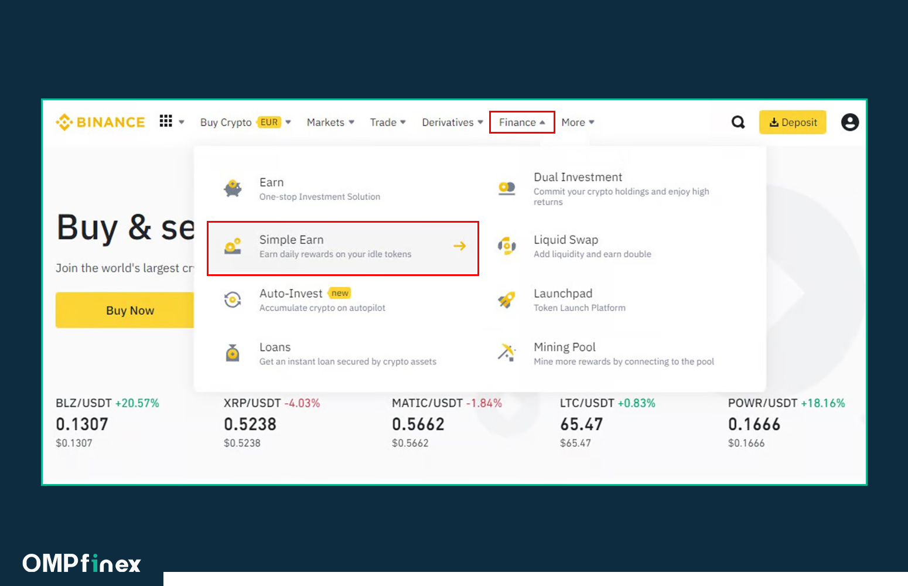The image size is (908, 586).
Task: Click the Launchpad rocket icon
Action: pyautogui.click(x=507, y=299)
